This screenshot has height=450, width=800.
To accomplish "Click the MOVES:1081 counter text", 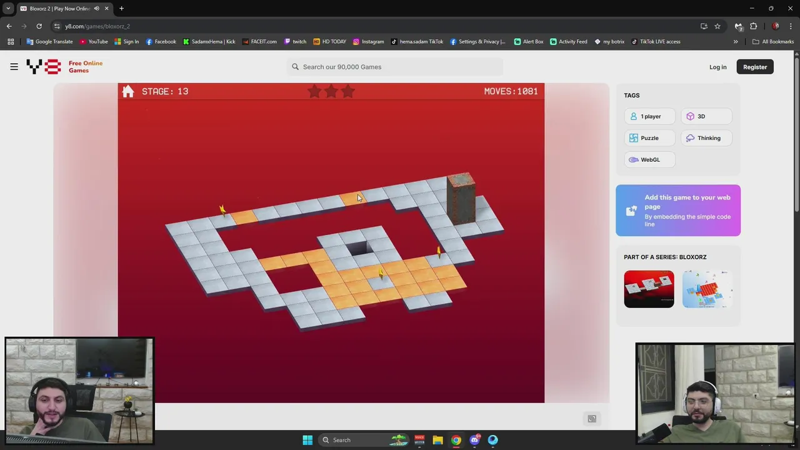I will (511, 91).
